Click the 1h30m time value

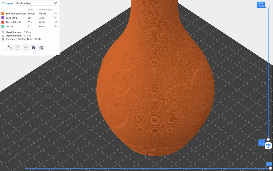(x=31, y=13)
